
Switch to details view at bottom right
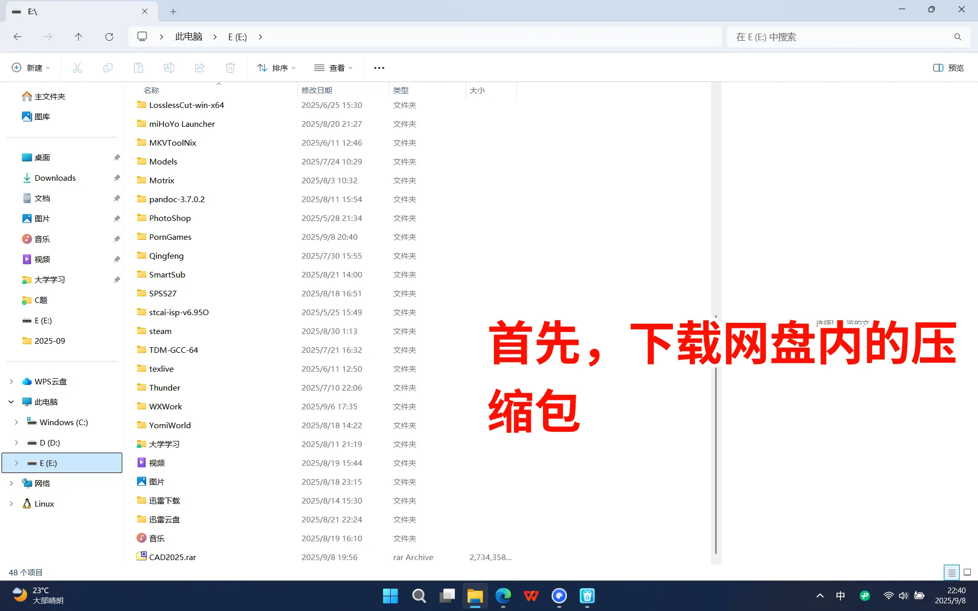pyautogui.click(x=952, y=572)
